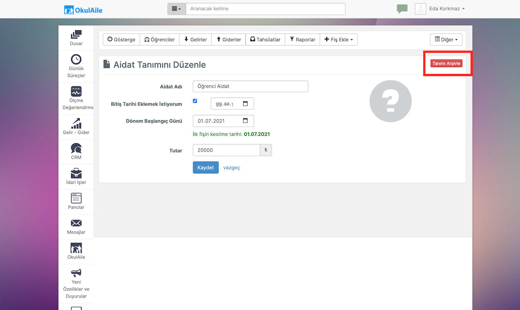Click the İlk fişin kesilme tarihi text
Viewport: 520px width, 310px height.
tap(231, 134)
